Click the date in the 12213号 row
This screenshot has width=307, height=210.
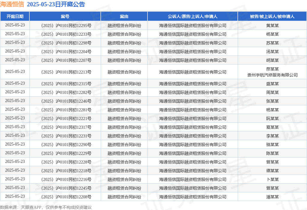pyautogui.click(x=15, y=71)
